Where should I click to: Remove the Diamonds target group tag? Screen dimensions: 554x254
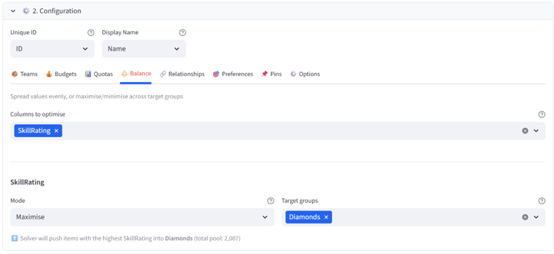326,217
